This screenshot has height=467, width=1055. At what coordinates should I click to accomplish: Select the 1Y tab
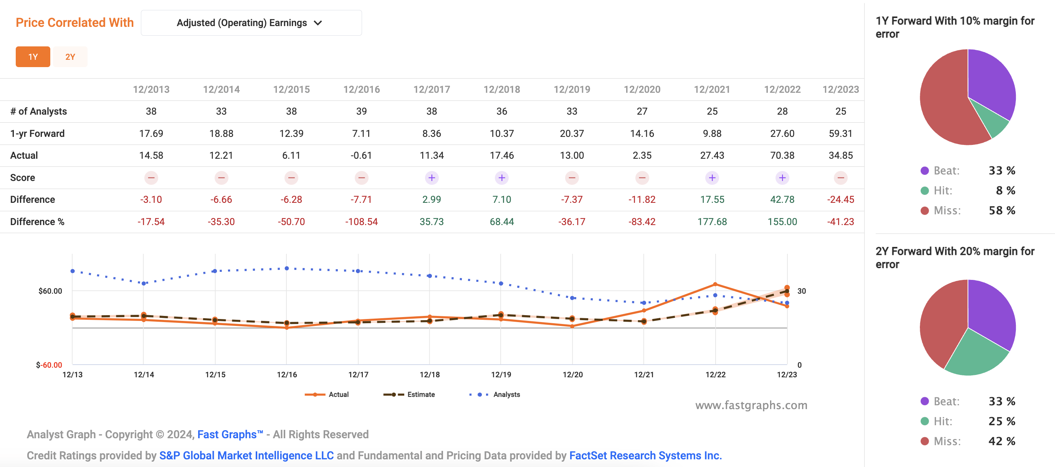pos(33,56)
